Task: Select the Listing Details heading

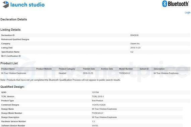Action: click(x=10, y=30)
